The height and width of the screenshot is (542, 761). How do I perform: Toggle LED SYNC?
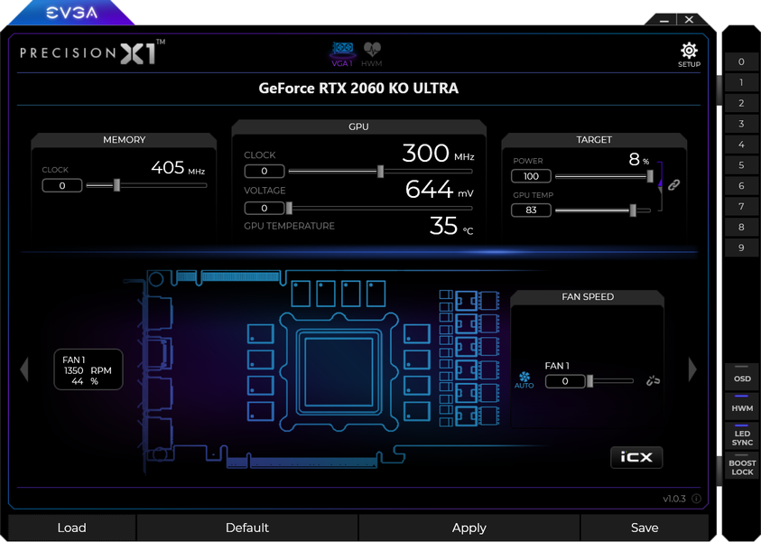click(x=741, y=435)
